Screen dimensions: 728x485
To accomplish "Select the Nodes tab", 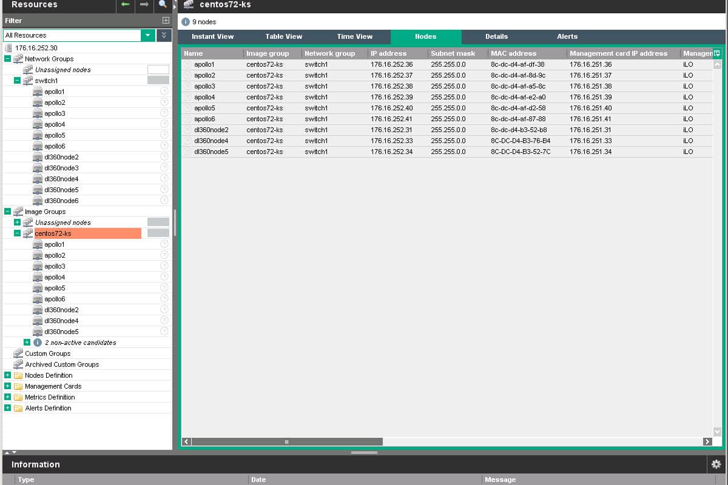I will tap(426, 36).
